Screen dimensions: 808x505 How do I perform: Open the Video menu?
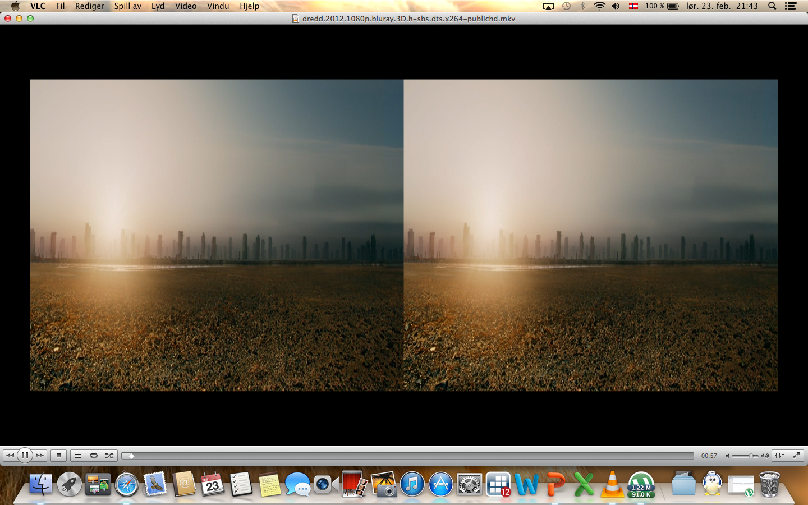tap(186, 6)
